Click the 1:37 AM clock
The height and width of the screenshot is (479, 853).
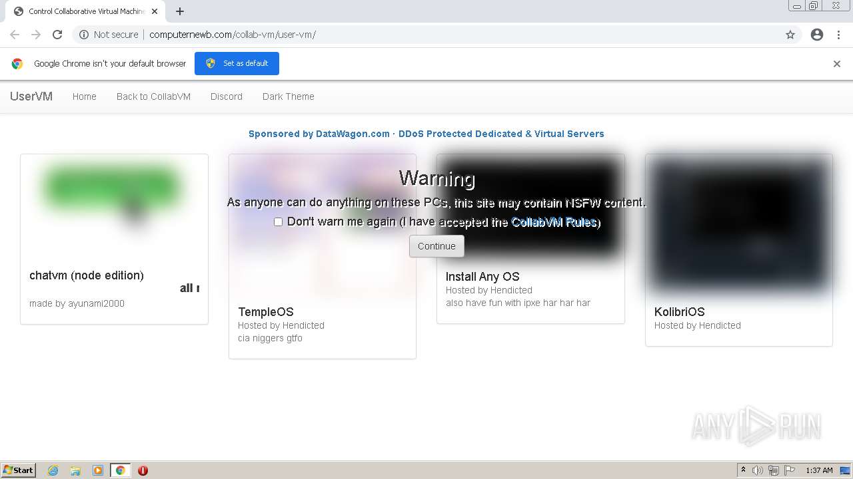pyautogui.click(x=819, y=470)
